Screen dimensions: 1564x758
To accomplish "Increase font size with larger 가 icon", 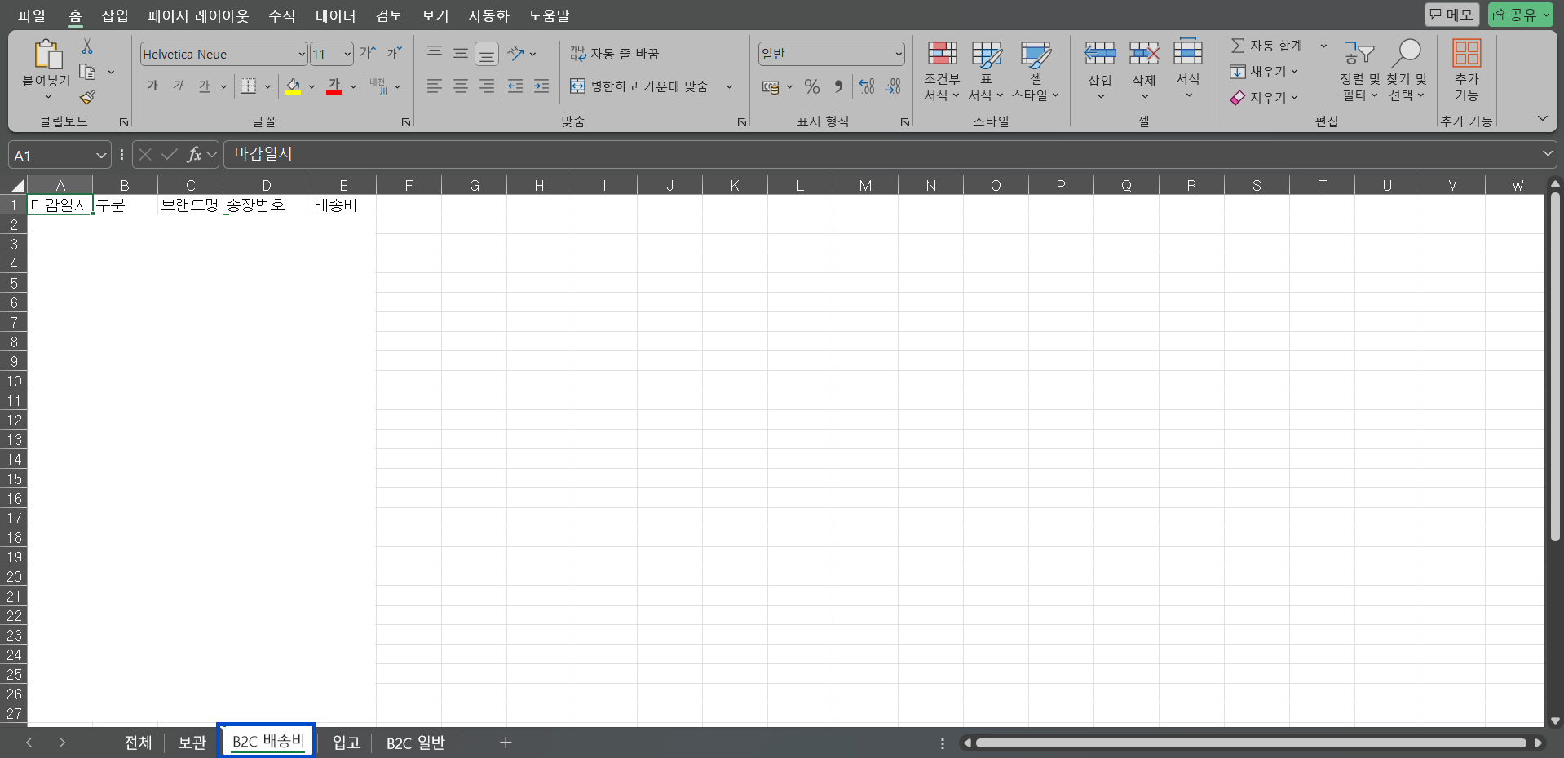I will pyautogui.click(x=368, y=53).
